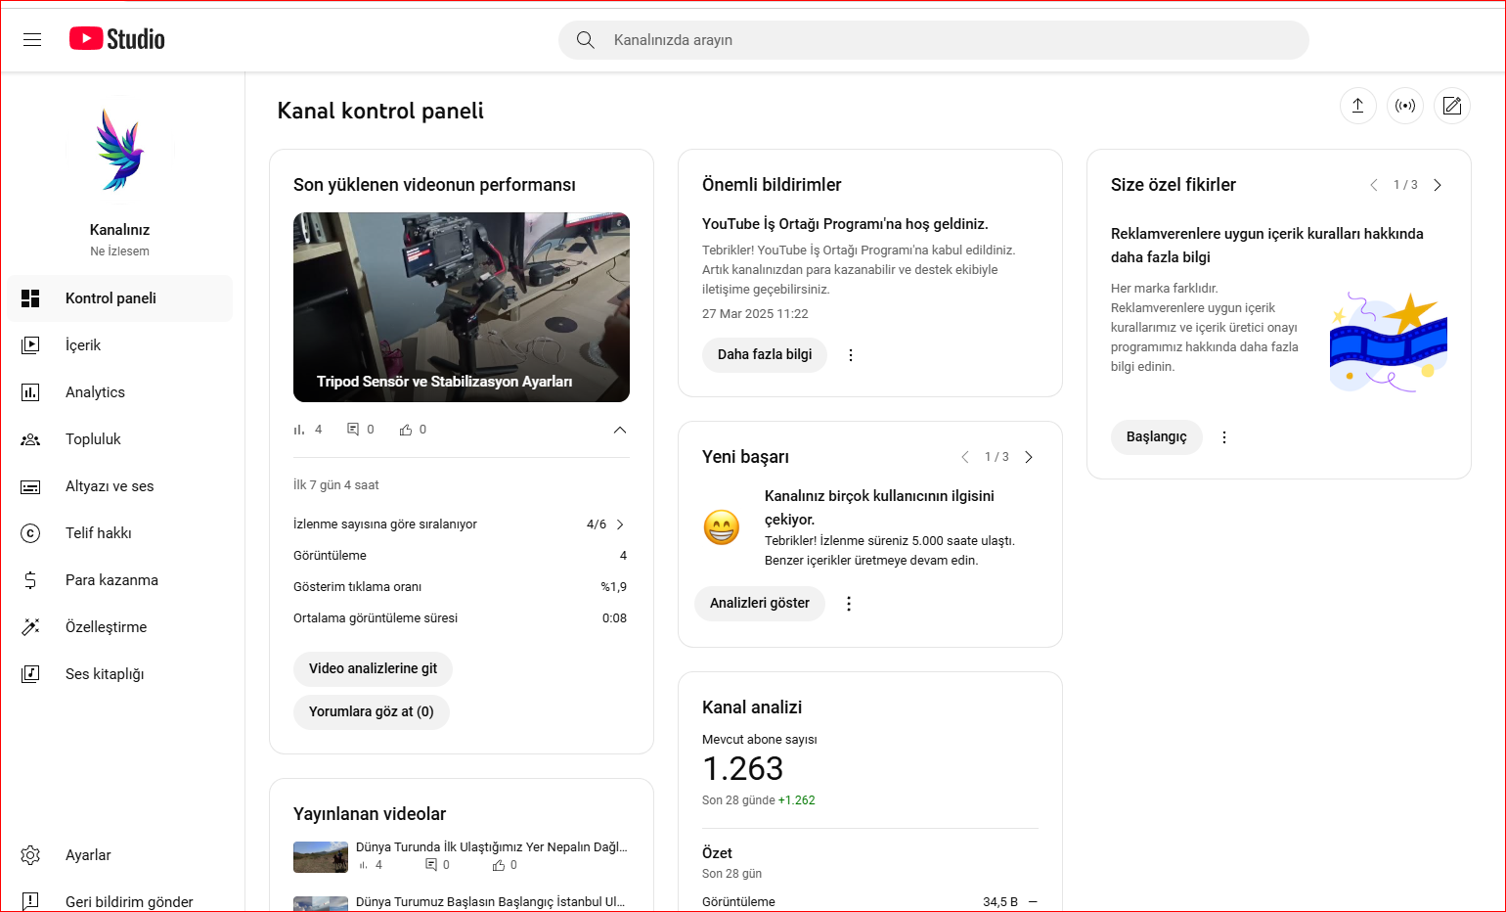Click the İçerik play-box icon

pos(30,345)
